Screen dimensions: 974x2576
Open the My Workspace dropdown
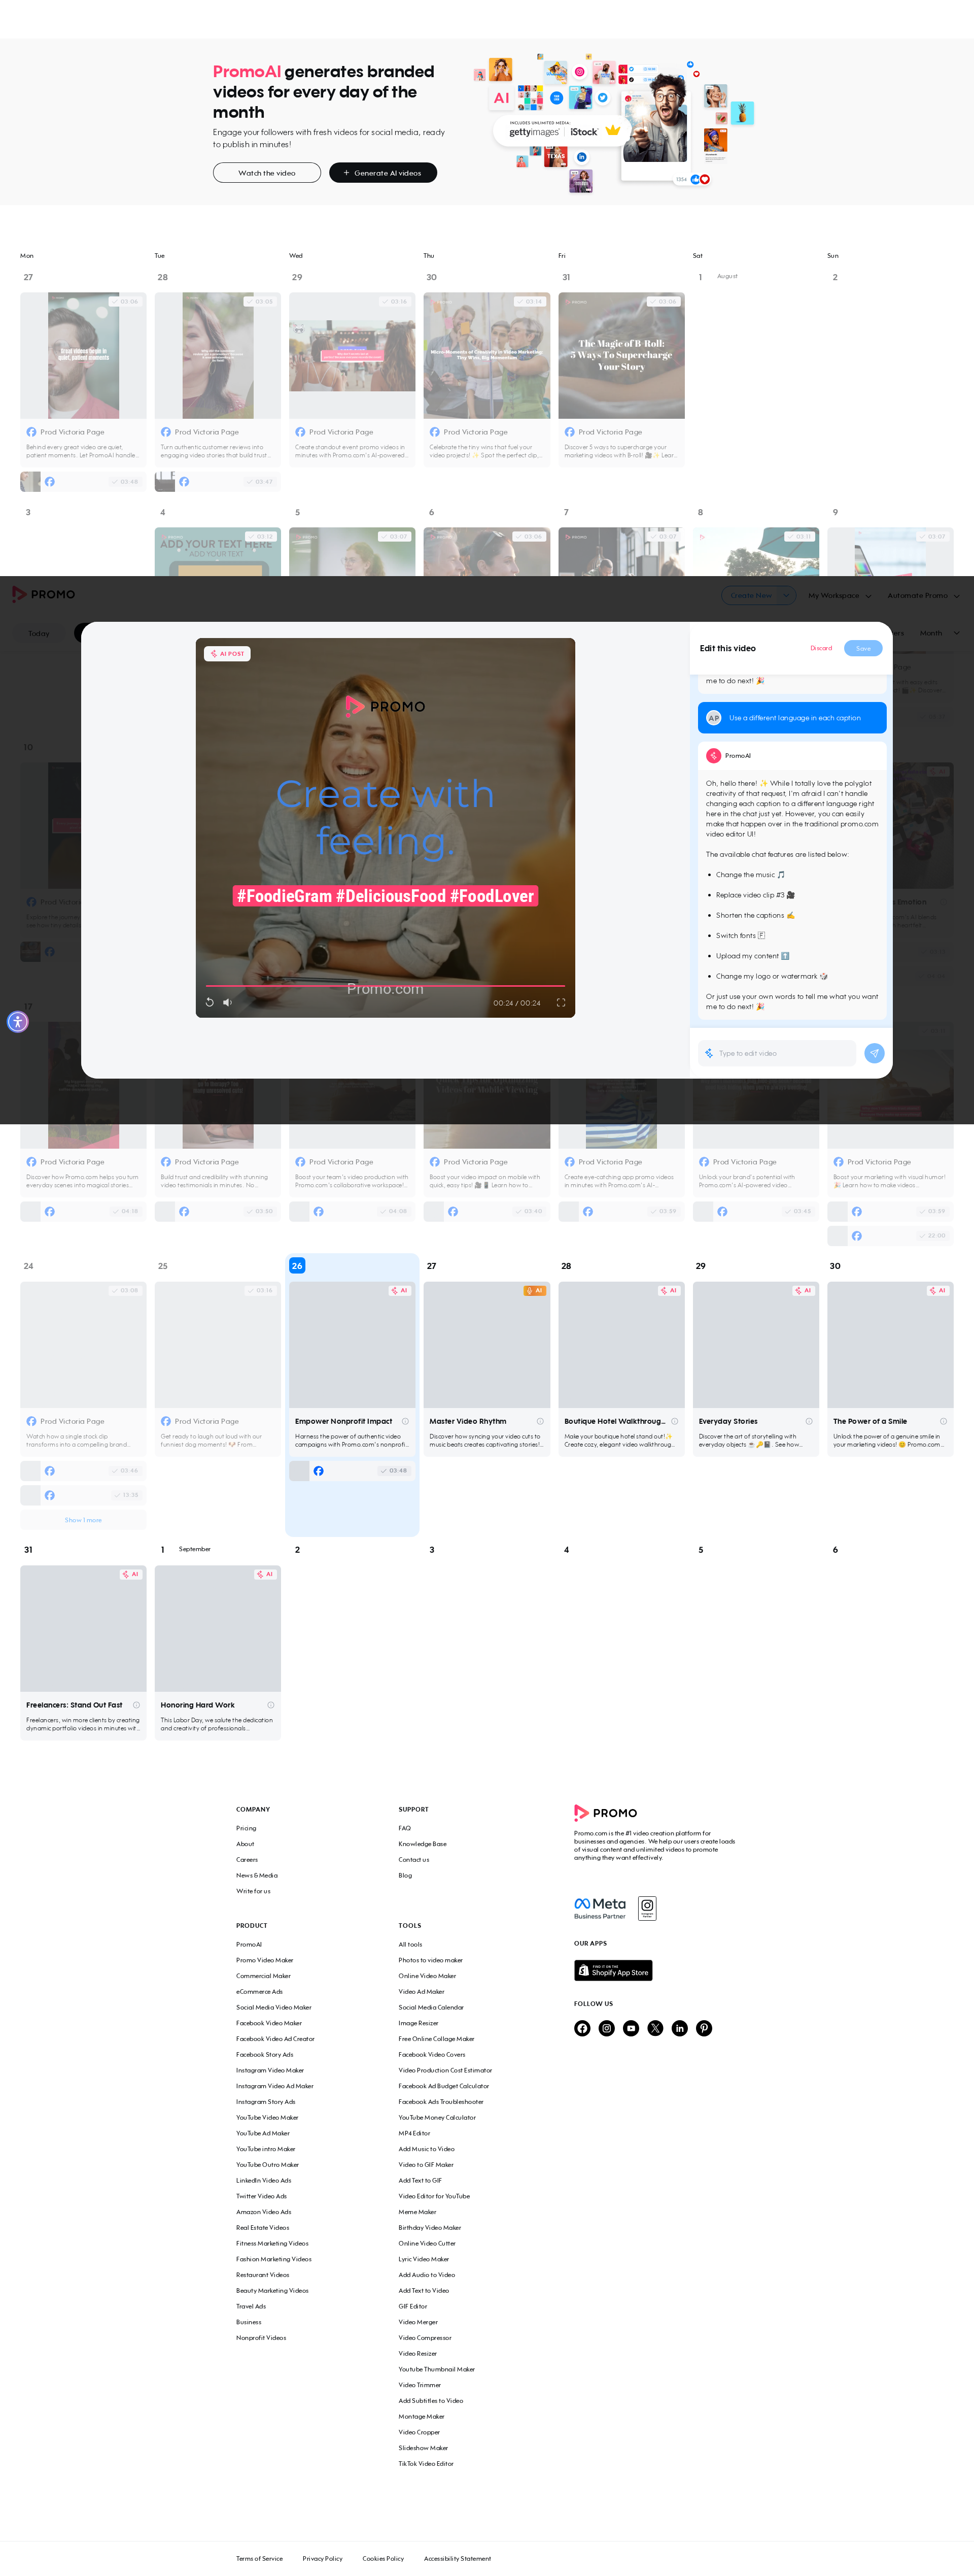tap(839, 595)
